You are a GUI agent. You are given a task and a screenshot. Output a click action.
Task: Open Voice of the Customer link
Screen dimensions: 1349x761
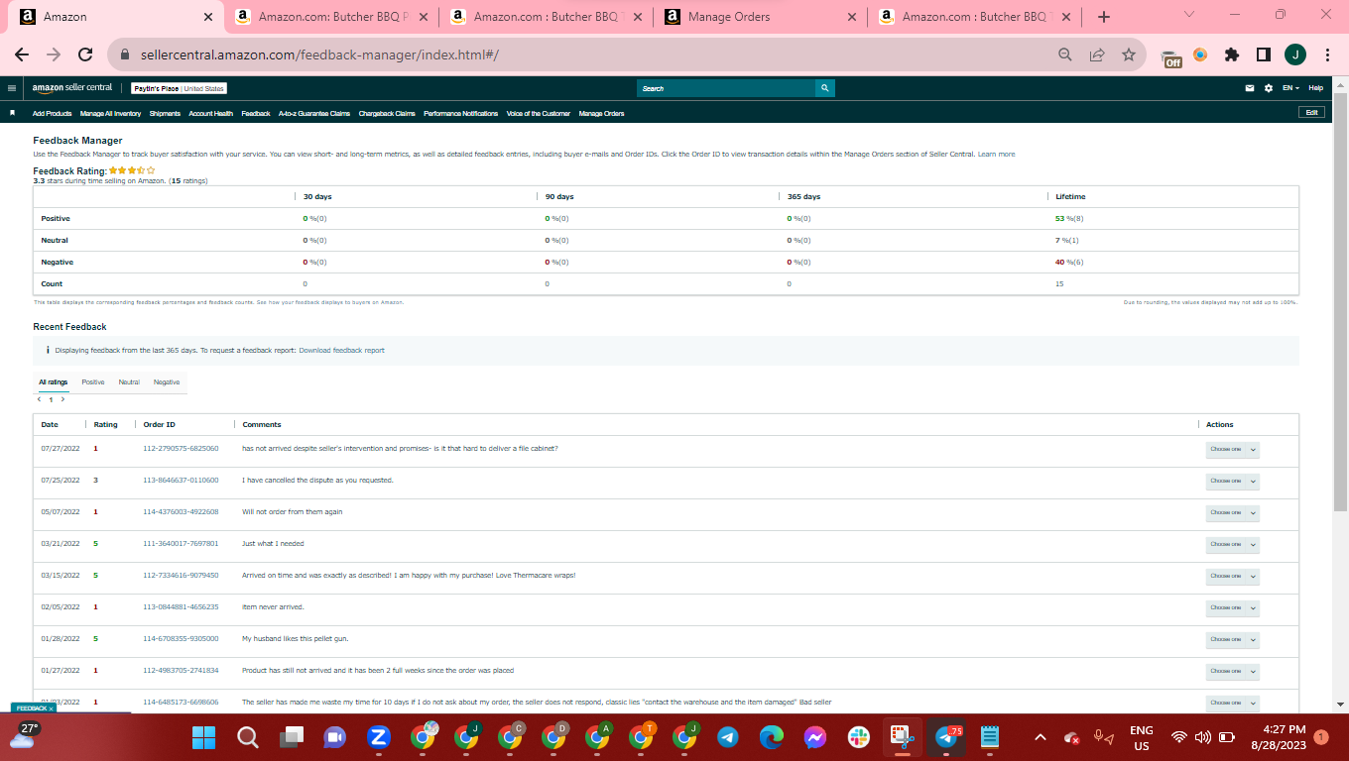click(x=539, y=114)
